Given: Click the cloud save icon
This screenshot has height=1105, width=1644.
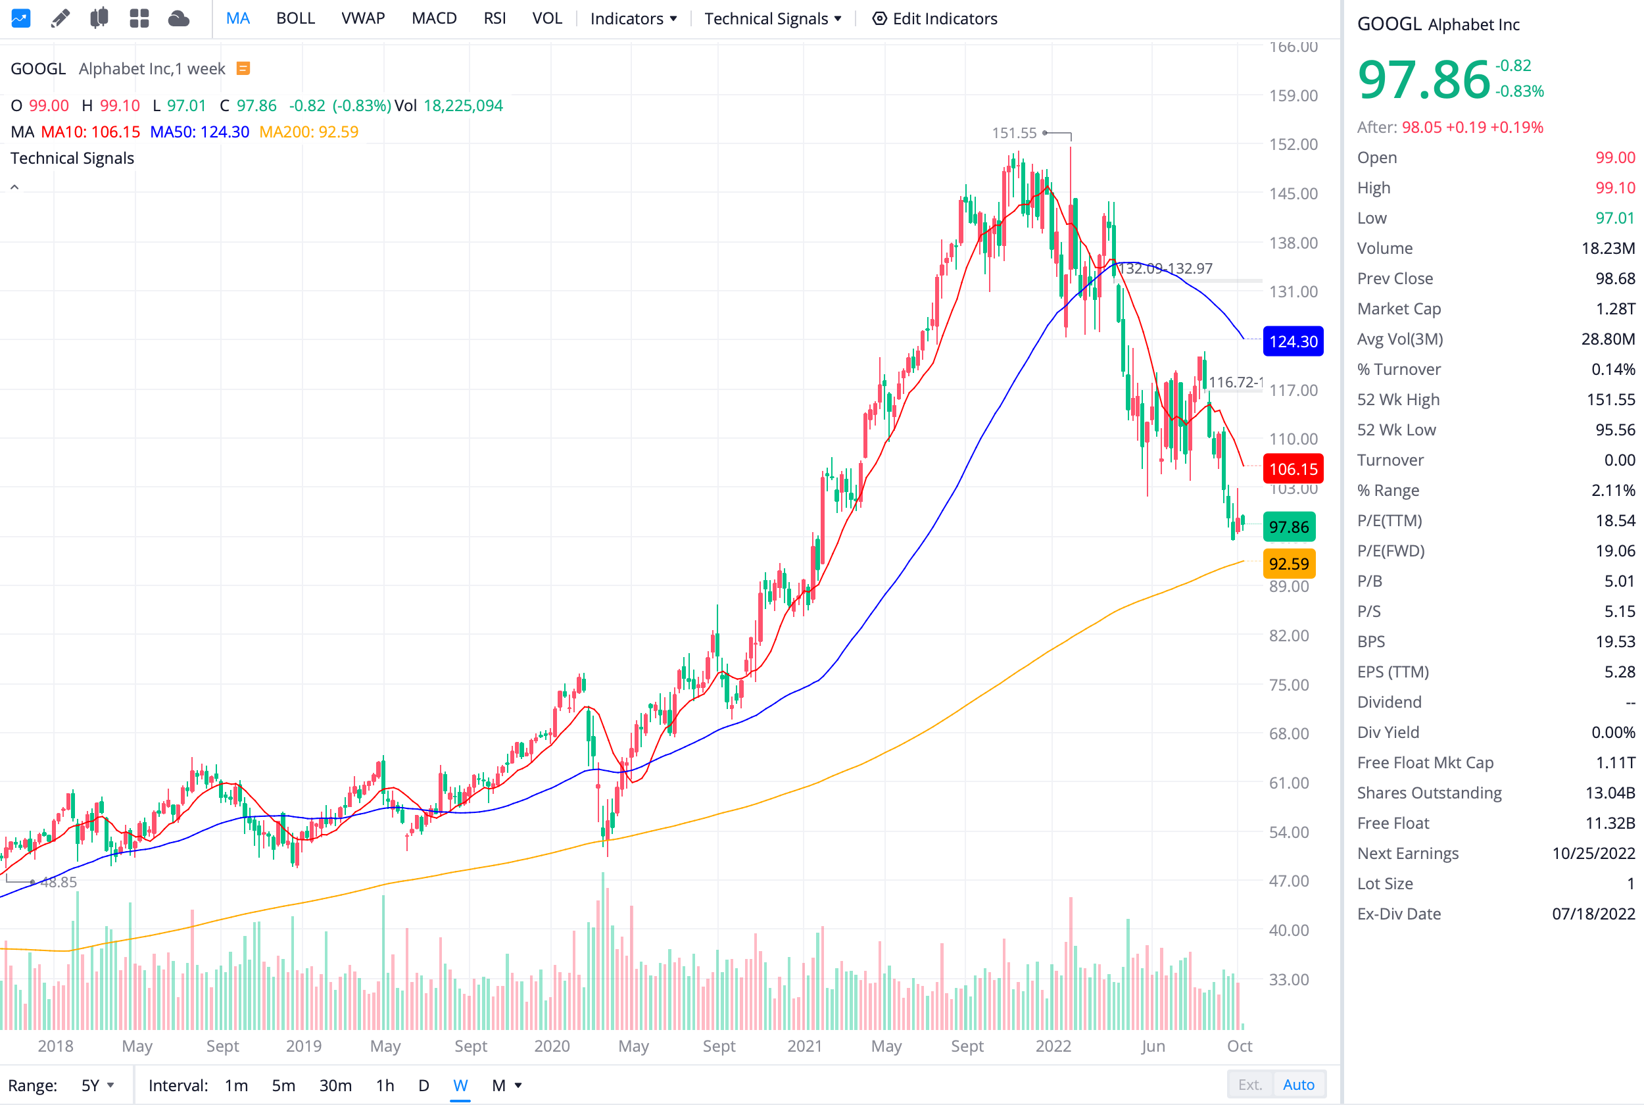Looking at the screenshot, I should (x=179, y=18).
